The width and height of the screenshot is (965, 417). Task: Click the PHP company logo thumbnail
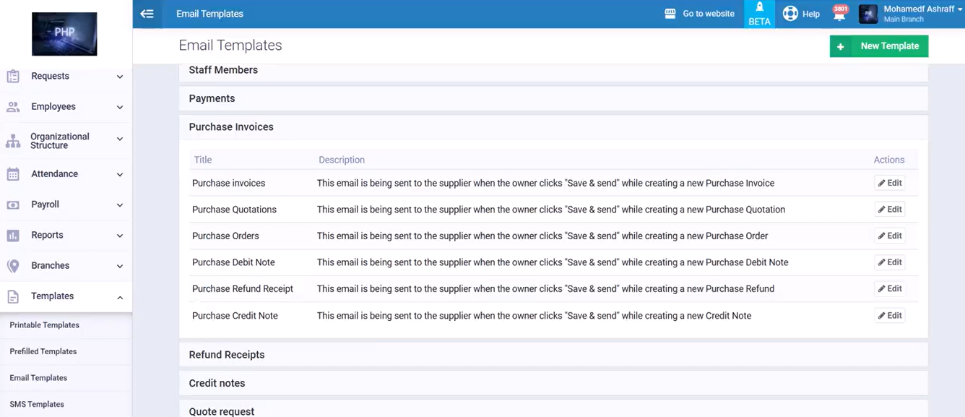pos(64,34)
